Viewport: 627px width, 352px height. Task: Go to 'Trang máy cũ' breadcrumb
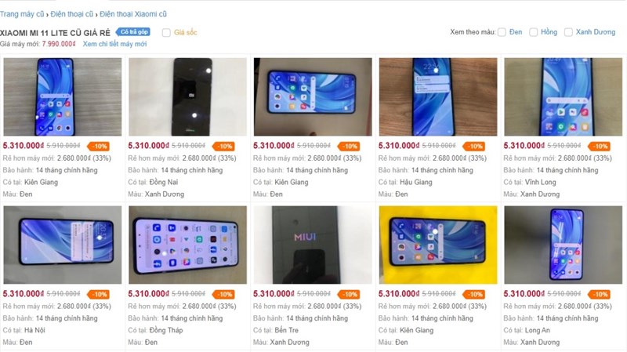coord(22,14)
